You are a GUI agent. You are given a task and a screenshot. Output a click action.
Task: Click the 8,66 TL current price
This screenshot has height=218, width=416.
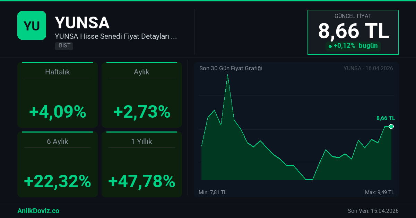pos(353,31)
